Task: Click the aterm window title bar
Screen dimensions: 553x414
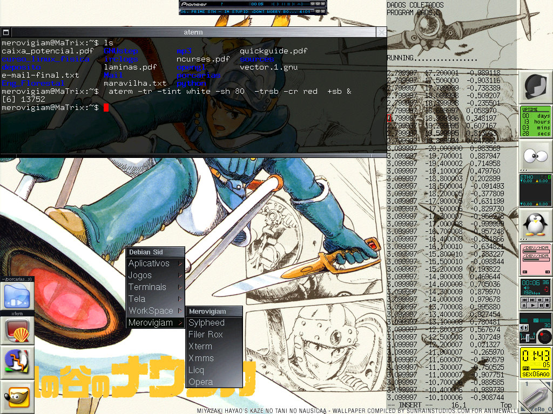Action: (x=193, y=32)
